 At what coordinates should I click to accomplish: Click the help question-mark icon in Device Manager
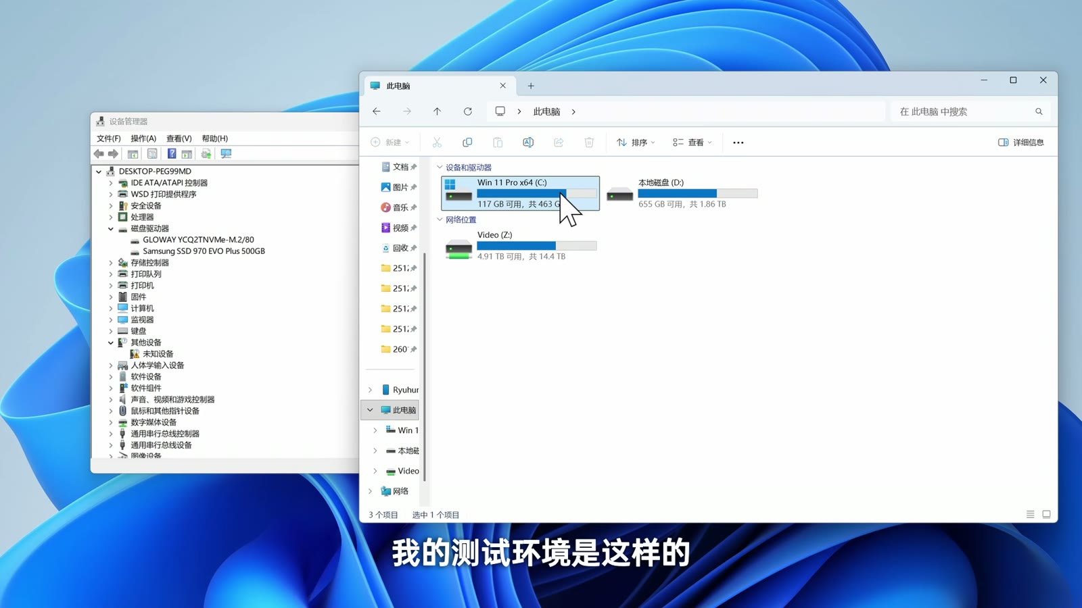pyautogui.click(x=172, y=154)
